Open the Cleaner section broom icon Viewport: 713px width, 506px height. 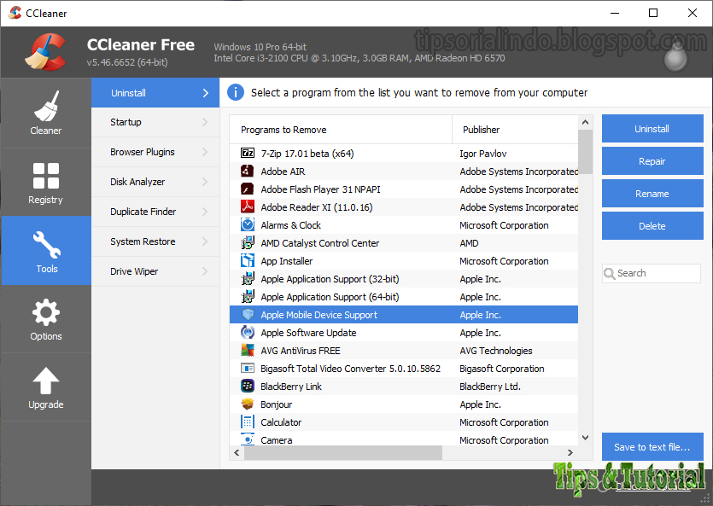46,105
